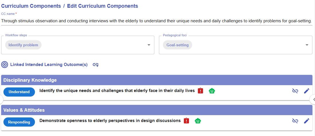Click the target icon beside Linked Intended Learning Outcome(s)
The height and width of the screenshot is (136, 315).
point(5,65)
